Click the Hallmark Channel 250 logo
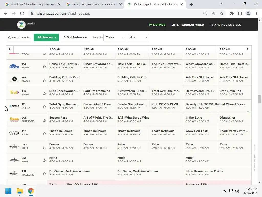262x197 pixels. [14, 146]
